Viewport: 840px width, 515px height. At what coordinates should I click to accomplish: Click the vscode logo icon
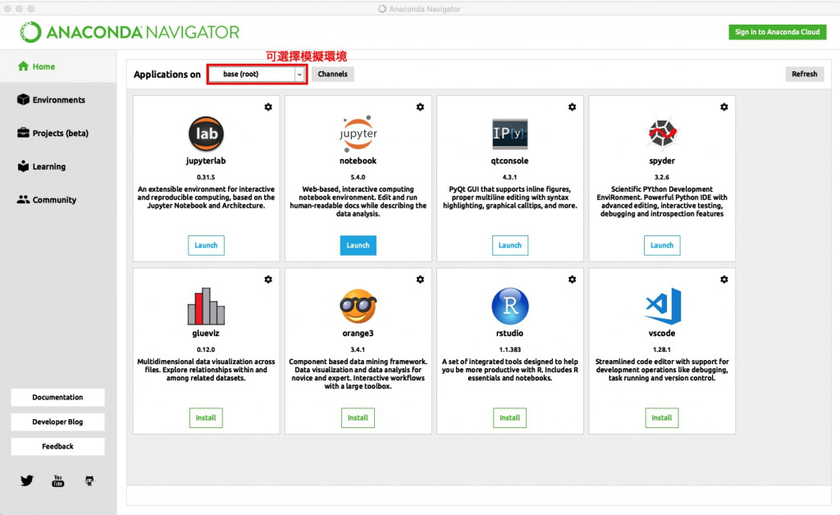pos(663,306)
